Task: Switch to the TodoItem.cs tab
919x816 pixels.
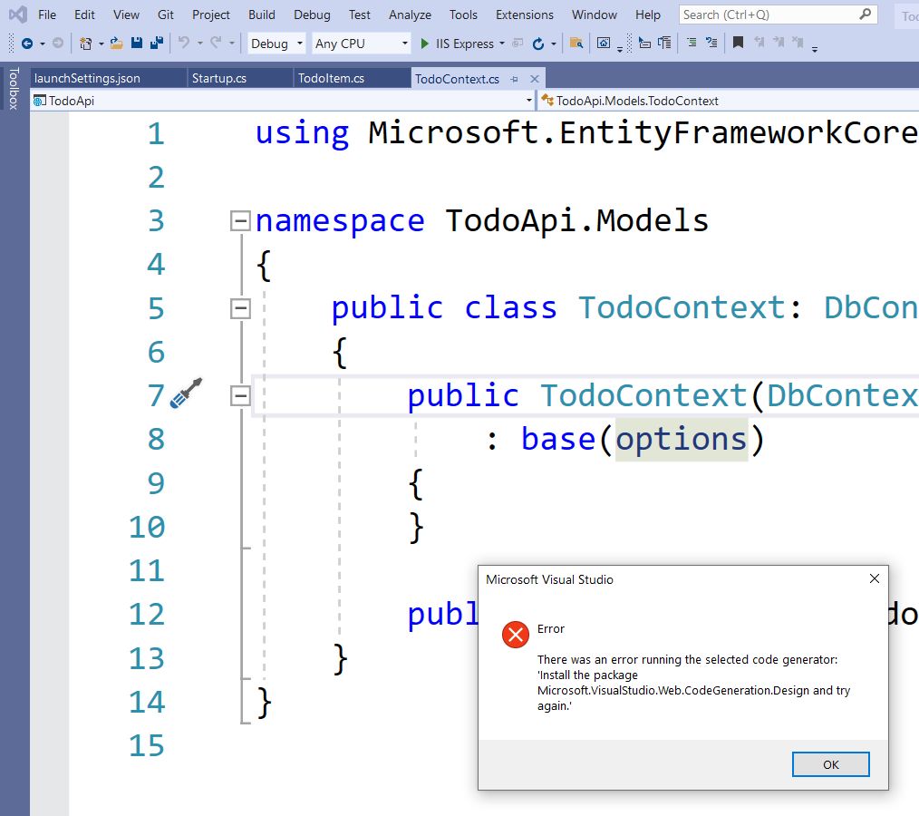Action: (x=353, y=79)
